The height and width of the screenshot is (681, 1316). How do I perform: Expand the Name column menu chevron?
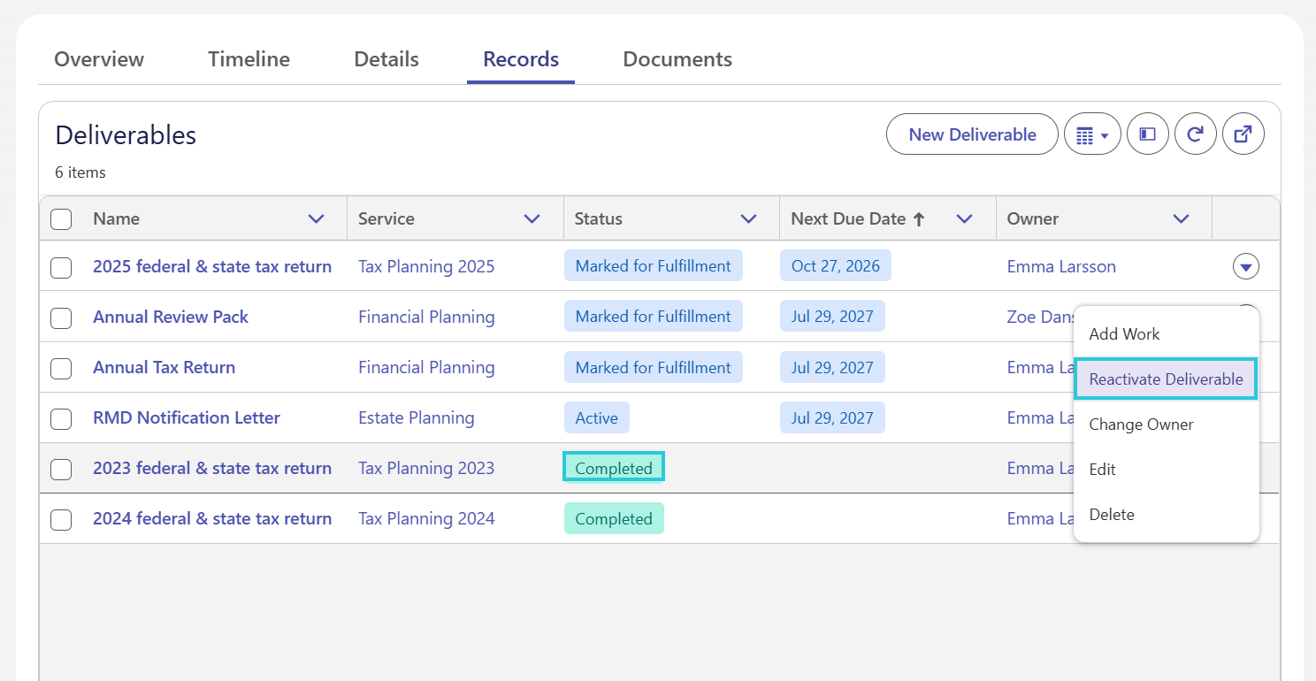tap(316, 219)
